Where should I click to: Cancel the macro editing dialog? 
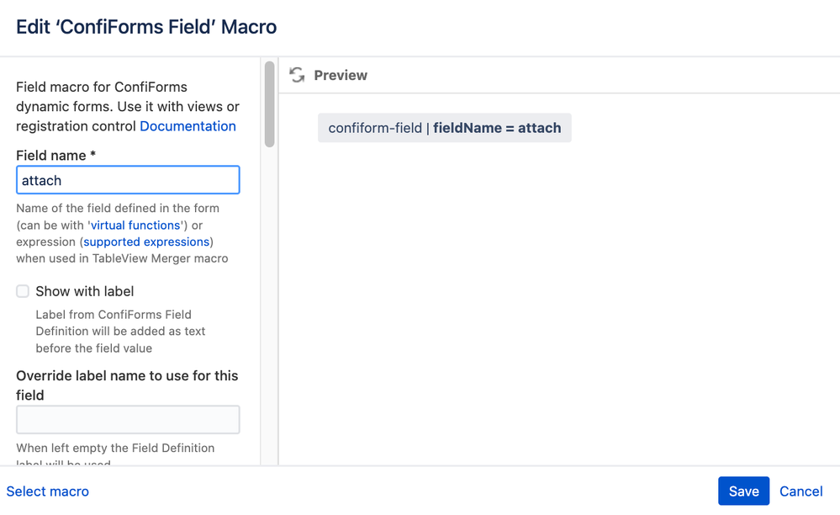tap(800, 491)
